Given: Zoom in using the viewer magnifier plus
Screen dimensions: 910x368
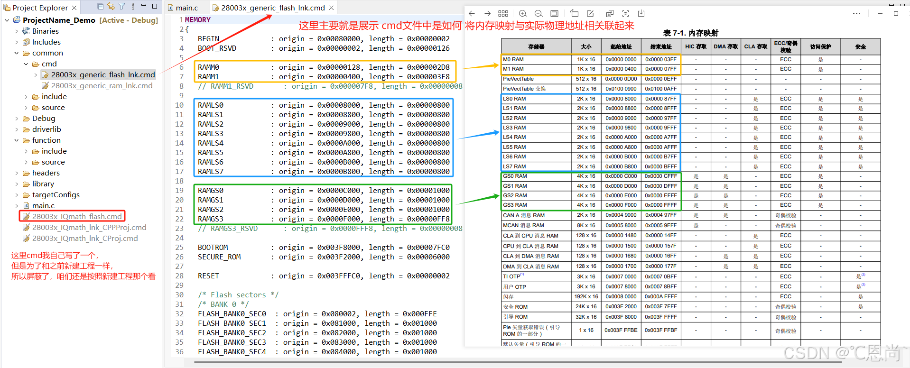Looking at the screenshot, I should 523,13.
